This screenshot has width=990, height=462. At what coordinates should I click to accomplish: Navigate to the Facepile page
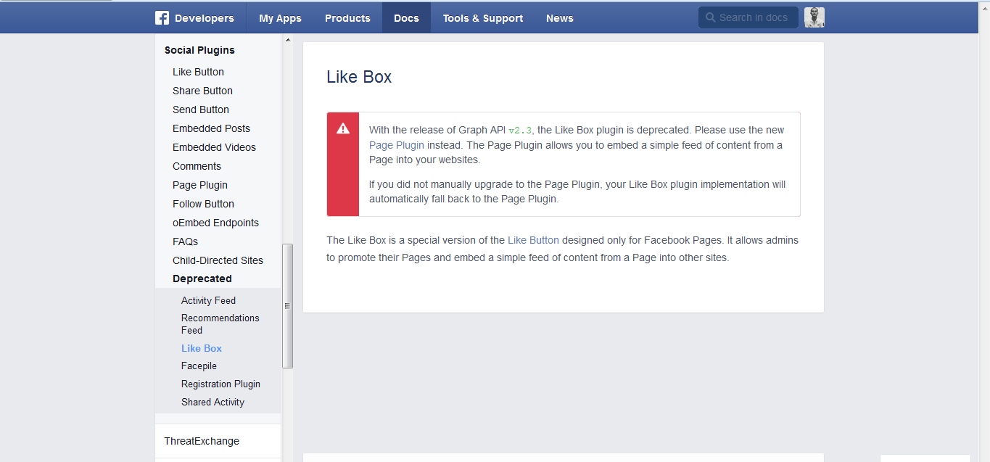(199, 366)
